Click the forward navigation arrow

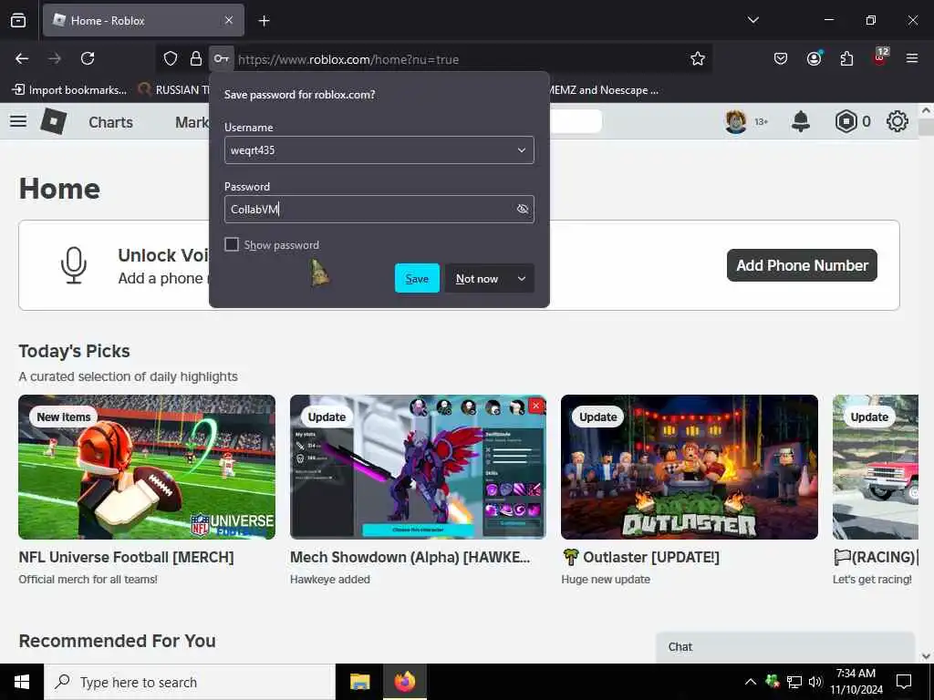click(55, 58)
